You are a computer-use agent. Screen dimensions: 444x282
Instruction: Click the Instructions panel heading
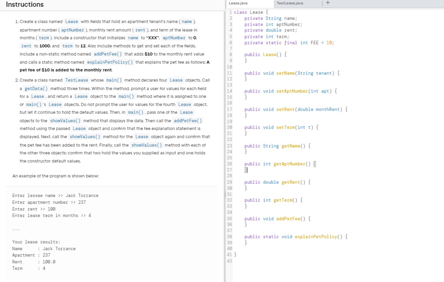[25, 4]
